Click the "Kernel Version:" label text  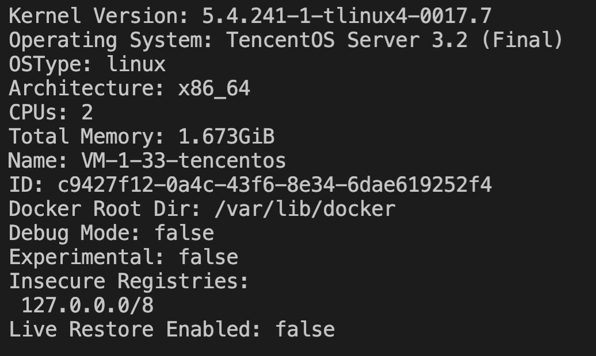click(98, 16)
